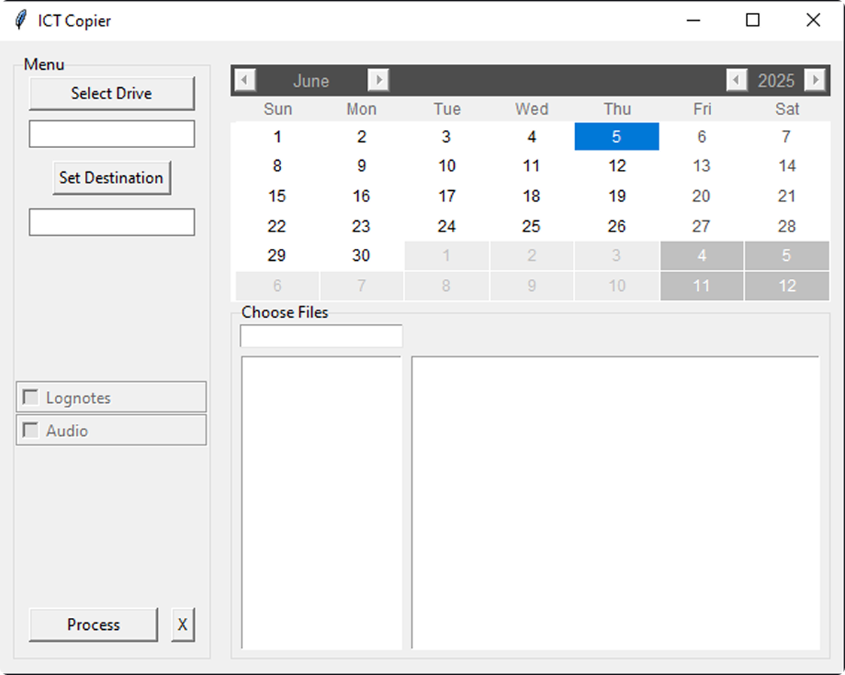Click the Select Drive button
This screenshot has height=675, width=845.
tap(111, 93)
